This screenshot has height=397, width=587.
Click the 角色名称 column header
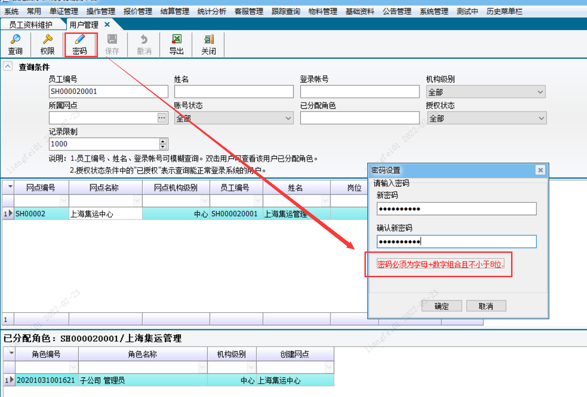143,354
